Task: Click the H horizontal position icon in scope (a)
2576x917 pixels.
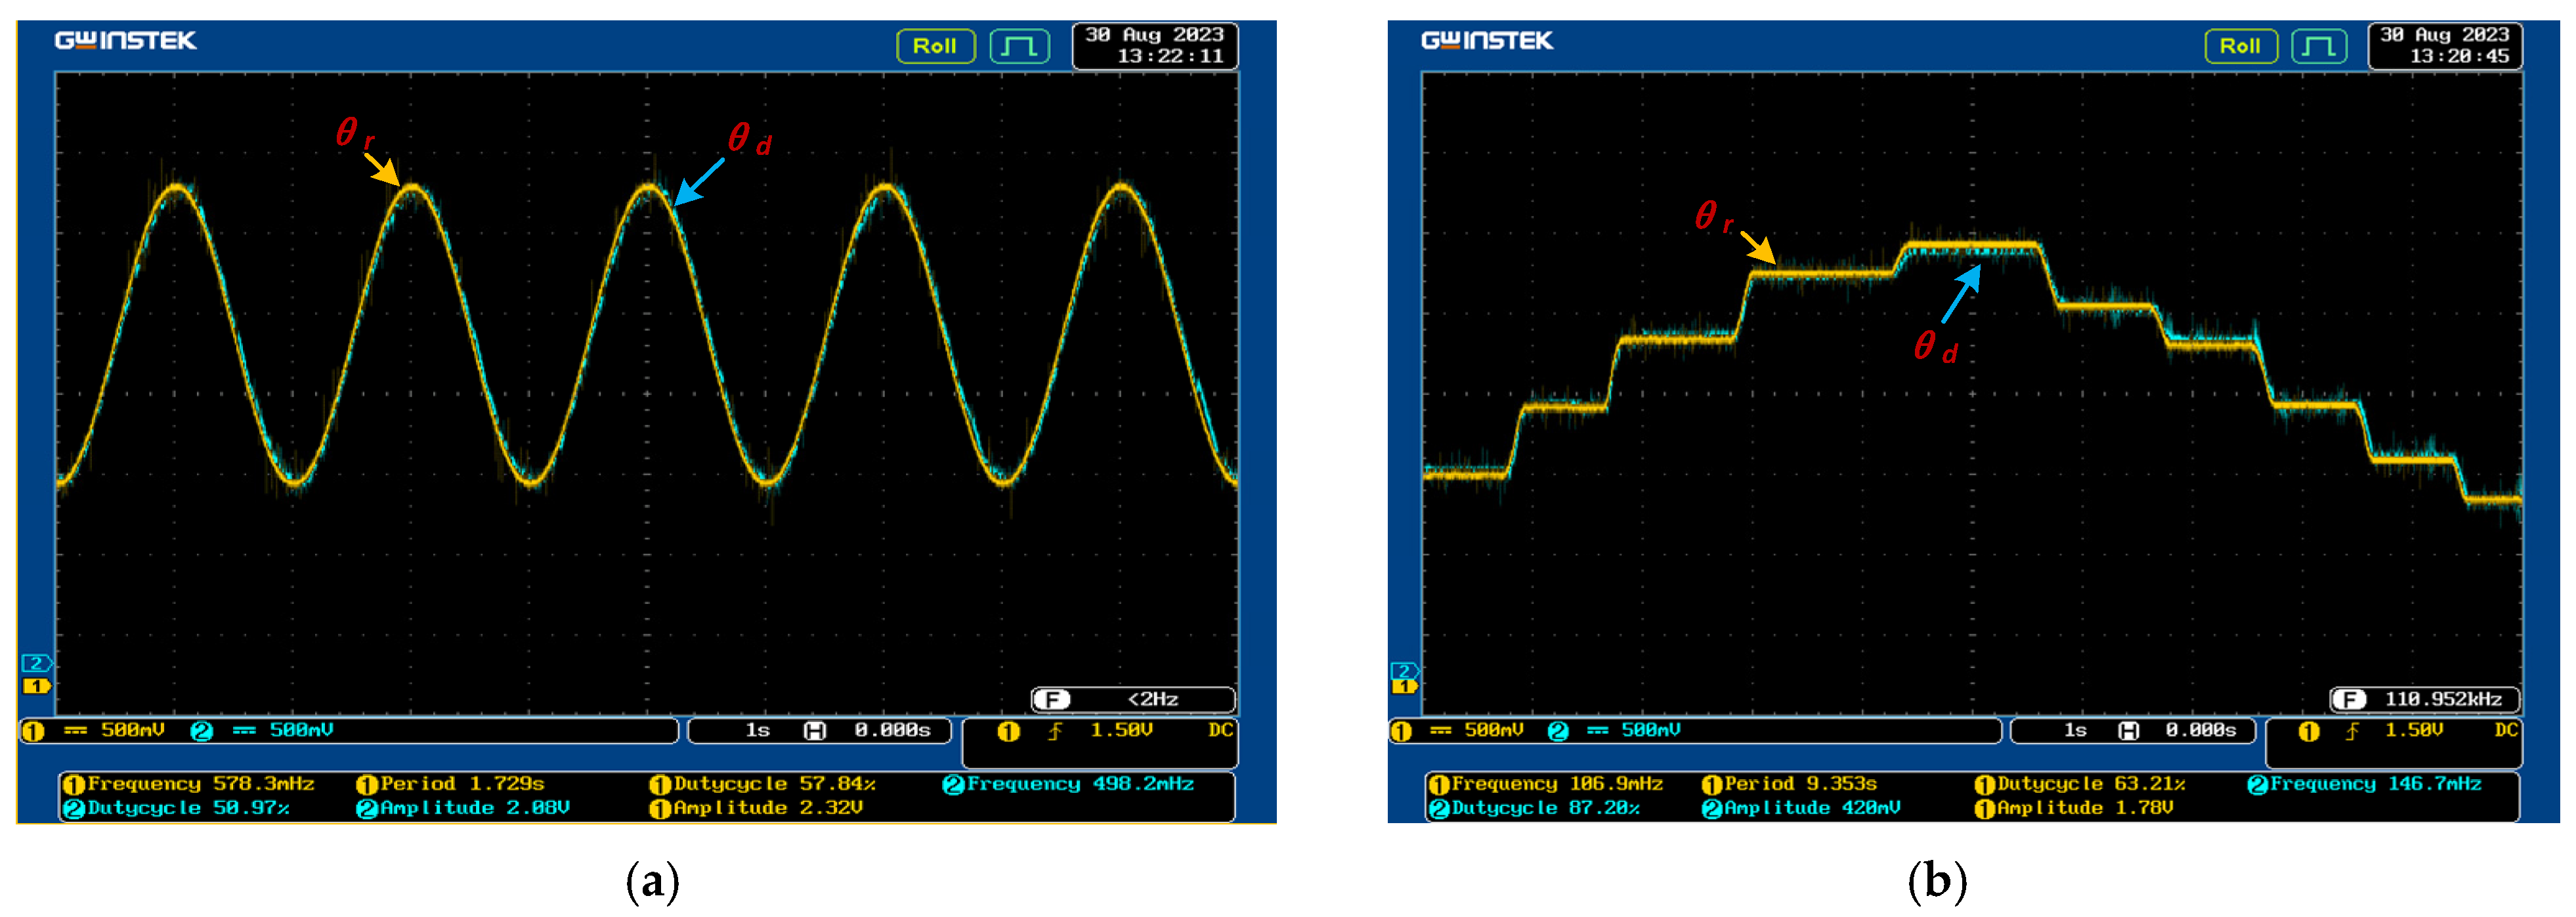Action: 815,731
